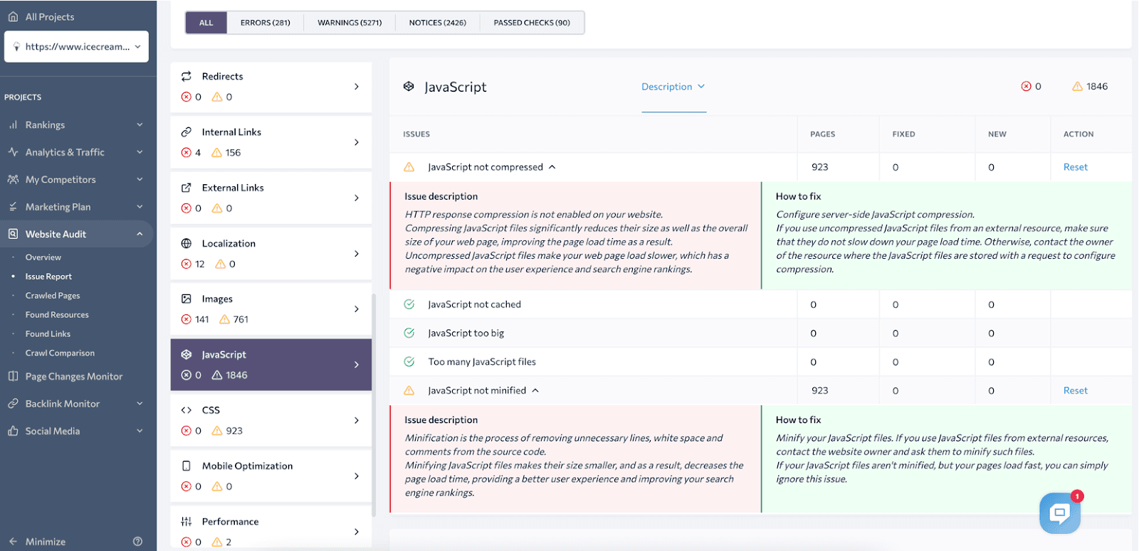The width and height of the screenshot is (1139, 551).
Task: Open the Crawled Pages submenu item
Action: [53, 296]
